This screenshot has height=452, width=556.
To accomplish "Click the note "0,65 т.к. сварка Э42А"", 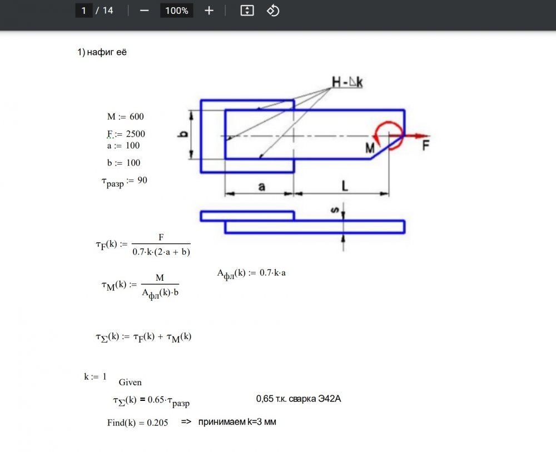I will click(298, 399).
